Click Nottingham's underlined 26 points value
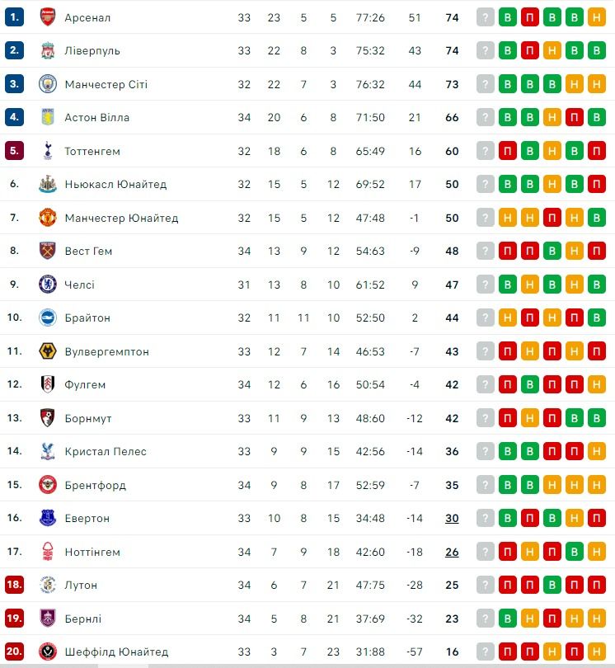The width and height of the screenshot is (615, 668). [452, 552]
